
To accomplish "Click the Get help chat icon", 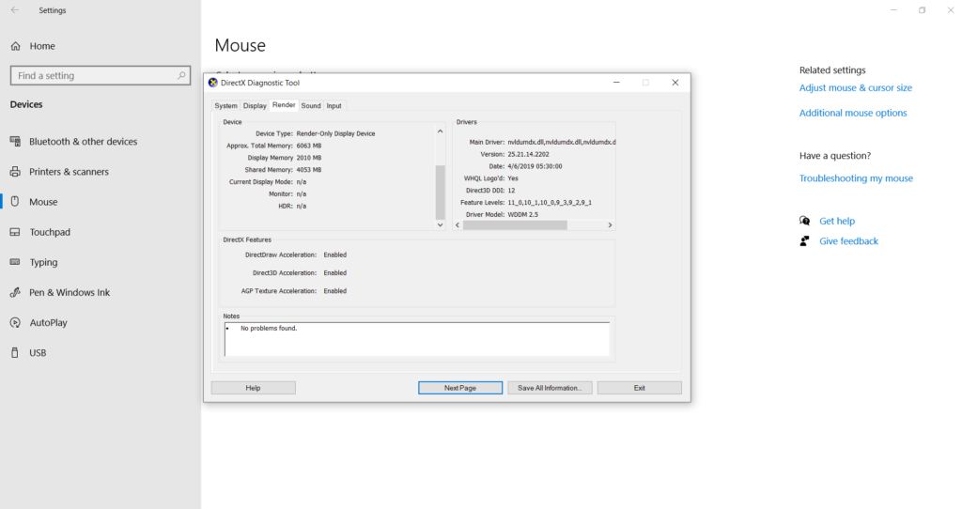I will (804, 221).
